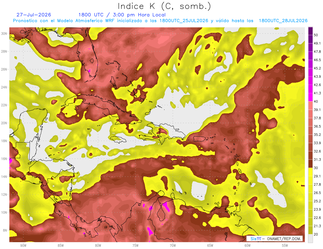Click the colorbar label "36.5"

coord(317,126)
